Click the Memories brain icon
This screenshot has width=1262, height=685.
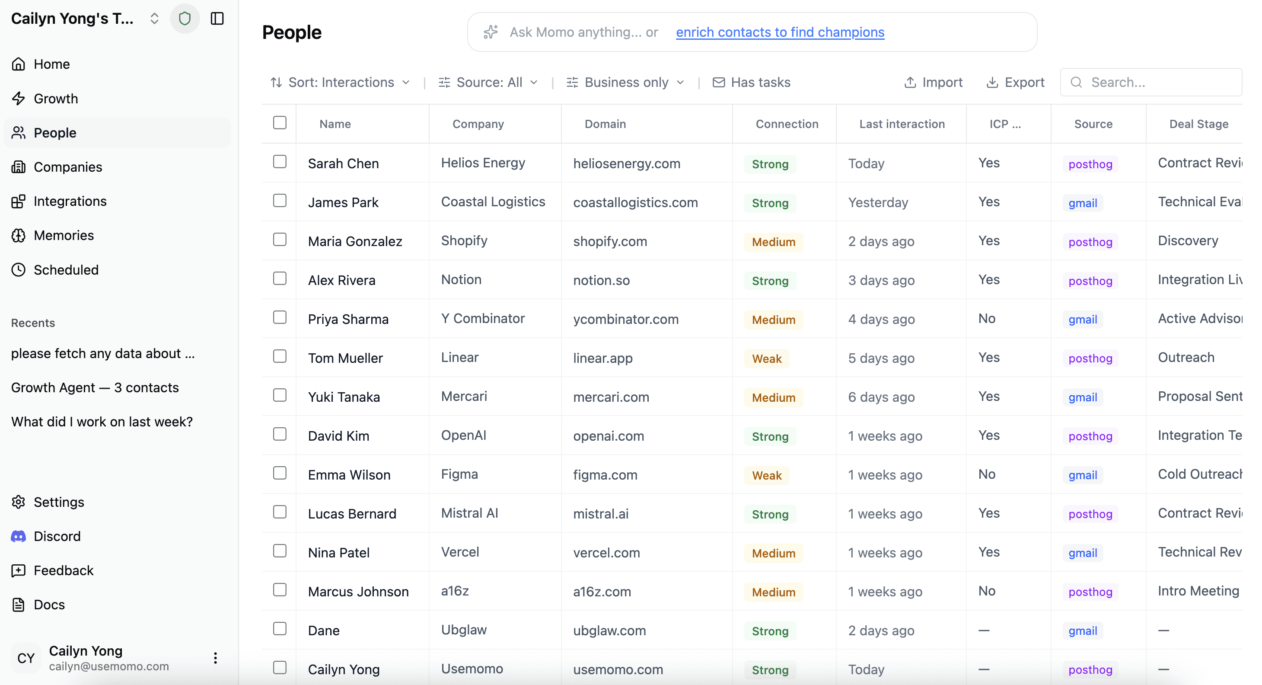point(19,235)
